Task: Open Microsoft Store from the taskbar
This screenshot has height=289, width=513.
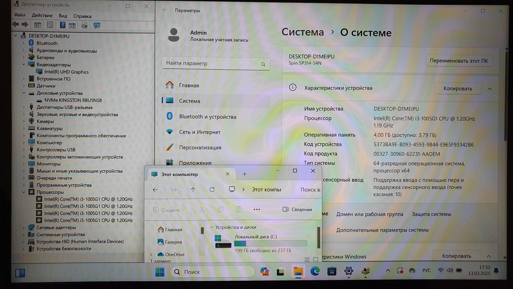Action: point(332,271)
